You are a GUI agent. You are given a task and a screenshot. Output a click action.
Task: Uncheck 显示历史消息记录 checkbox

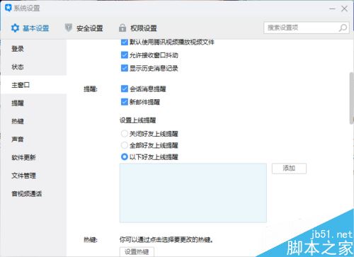(x=125, y=68)
